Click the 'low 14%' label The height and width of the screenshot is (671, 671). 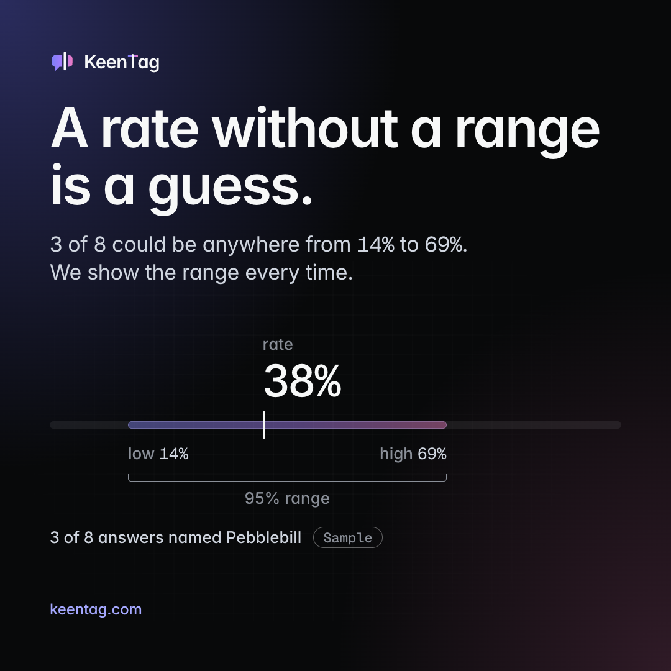pyautogui.click(x=158, y=454)
